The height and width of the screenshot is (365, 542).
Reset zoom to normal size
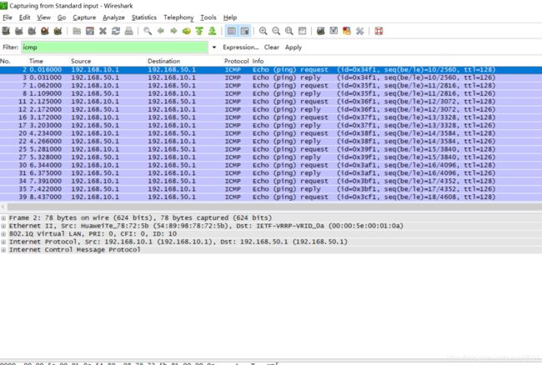coord(289,31)
